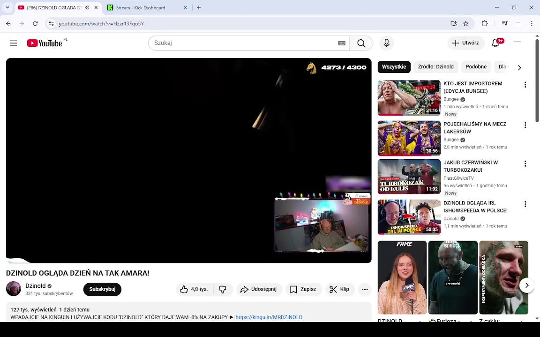Click the '127 tys. wyświetleń' description text
The width and height of the screenshot is (540, 337).
click(33, 309)
